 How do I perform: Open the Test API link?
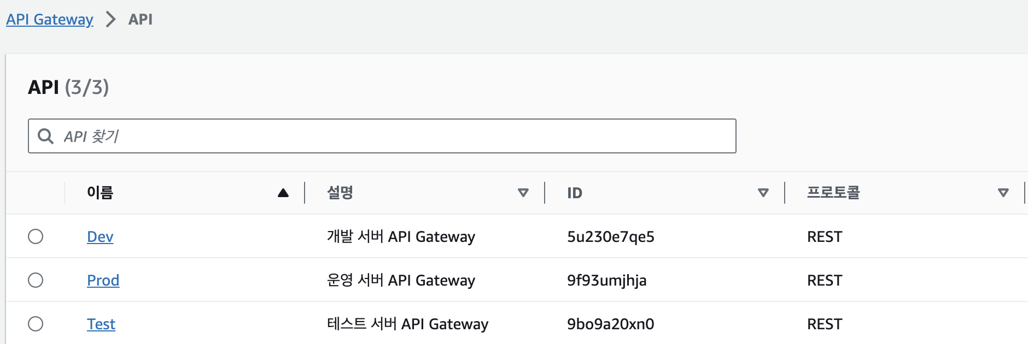click(101, 324)
